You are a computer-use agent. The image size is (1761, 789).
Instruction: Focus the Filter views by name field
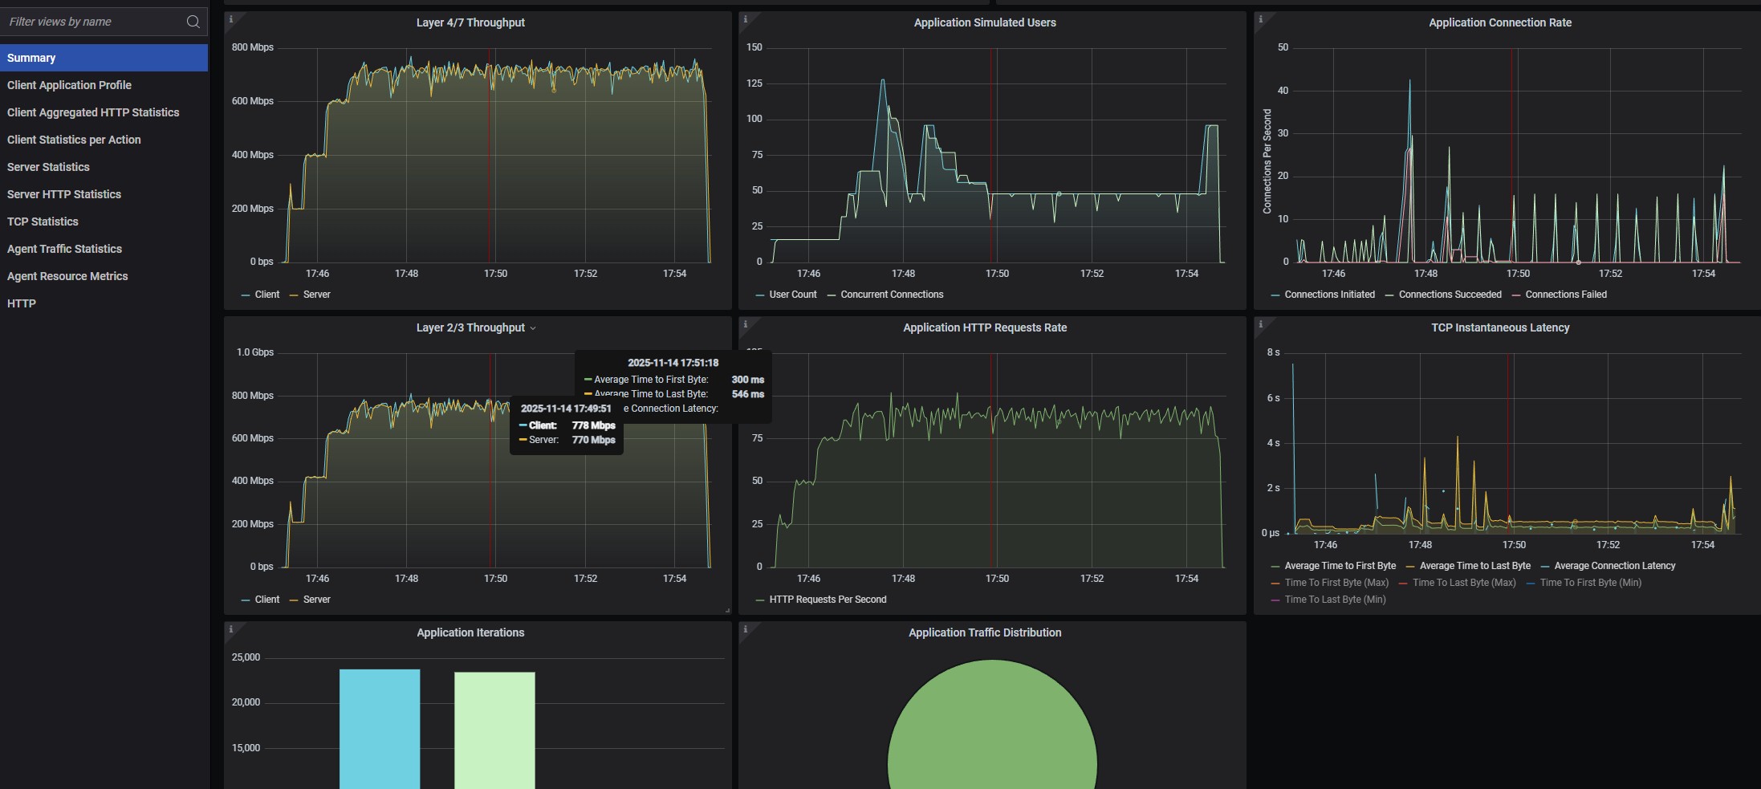click(92, 22)
